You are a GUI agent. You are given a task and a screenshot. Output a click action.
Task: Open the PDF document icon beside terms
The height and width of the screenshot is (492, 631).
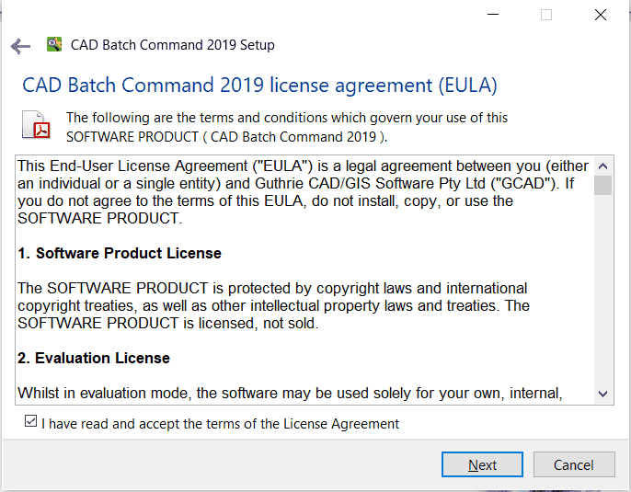click(x=36, y=125)
